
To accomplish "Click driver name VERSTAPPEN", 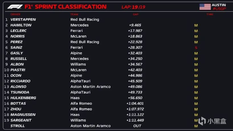I will coord(23,19).
